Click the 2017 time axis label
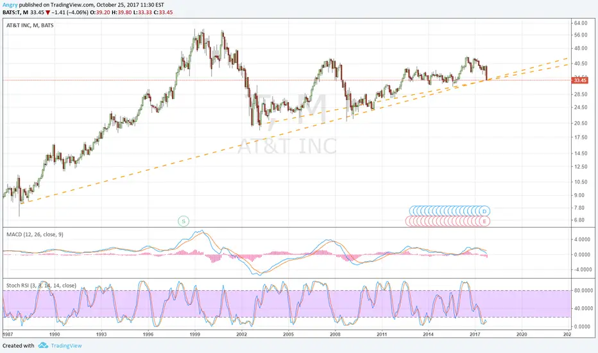 (x=475, y=334)
